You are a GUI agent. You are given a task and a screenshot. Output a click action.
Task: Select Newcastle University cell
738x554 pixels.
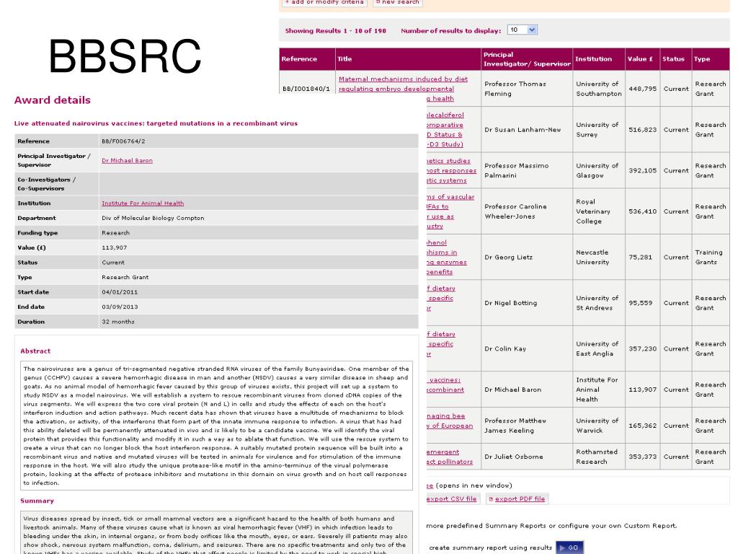click(599, 258)
